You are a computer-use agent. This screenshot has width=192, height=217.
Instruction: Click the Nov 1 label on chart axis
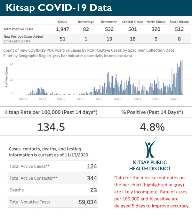[x=175, y=99]
